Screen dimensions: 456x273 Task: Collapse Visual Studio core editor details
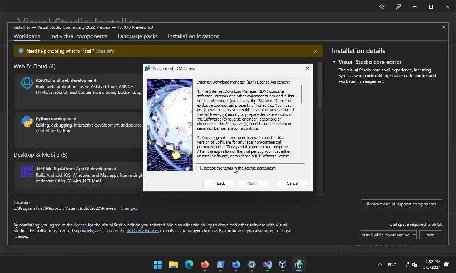334,62
